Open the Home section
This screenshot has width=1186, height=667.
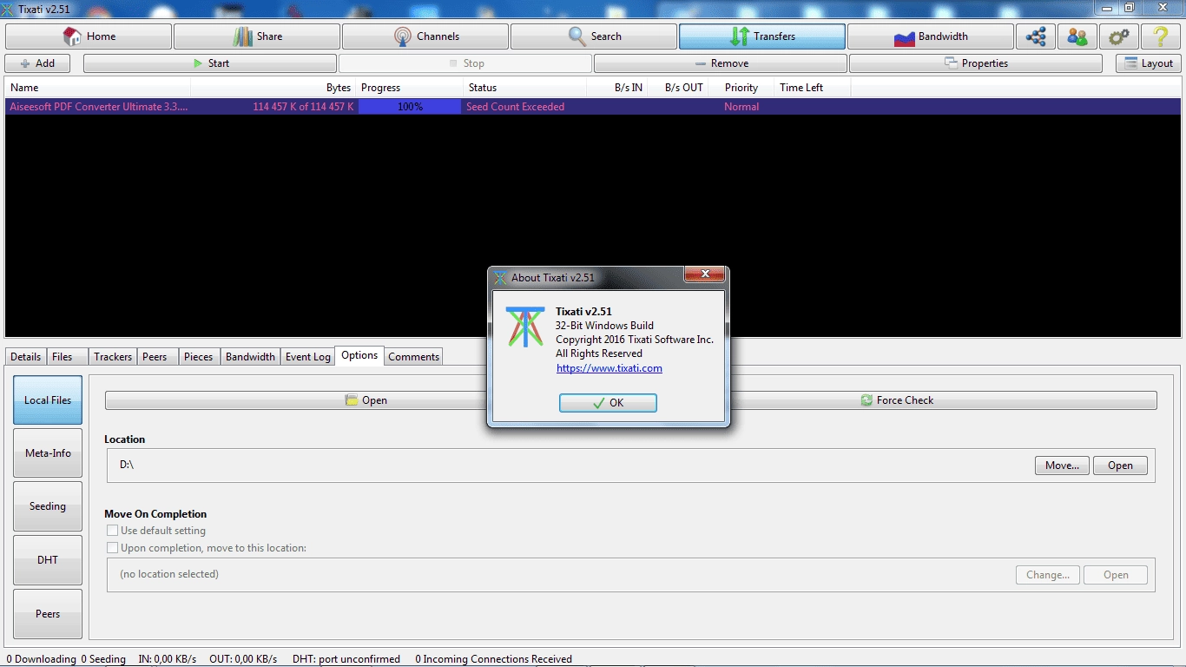(x=89, y=36)
